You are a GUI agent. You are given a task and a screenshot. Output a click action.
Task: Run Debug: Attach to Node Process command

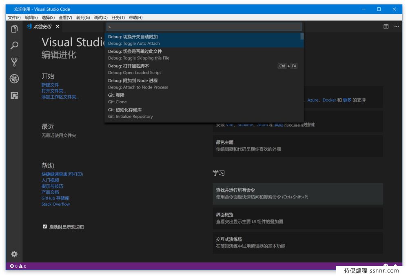[204, 84]
